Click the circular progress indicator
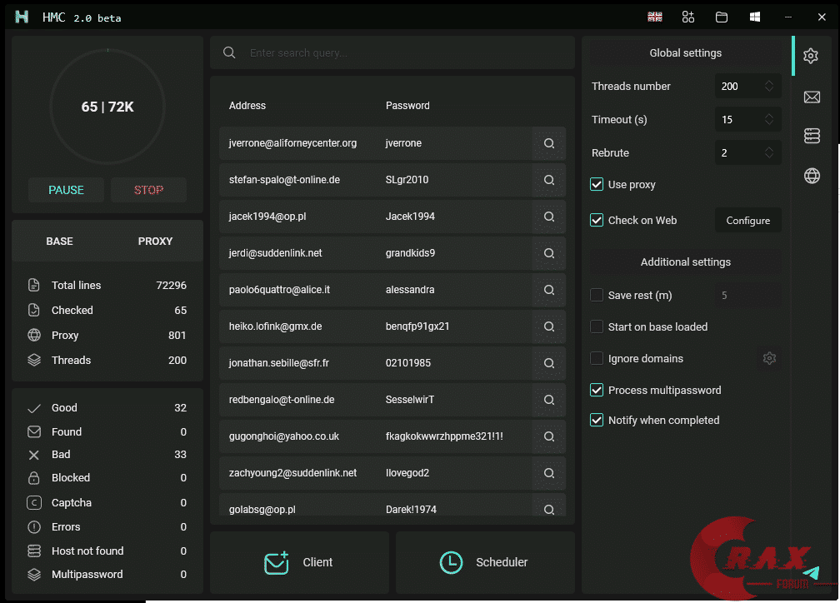This screenshot has height=603, width=840. tap(107, 107)
